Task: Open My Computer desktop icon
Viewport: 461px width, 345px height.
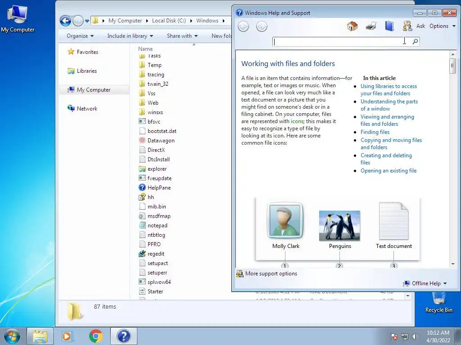Action: point(18,18)
